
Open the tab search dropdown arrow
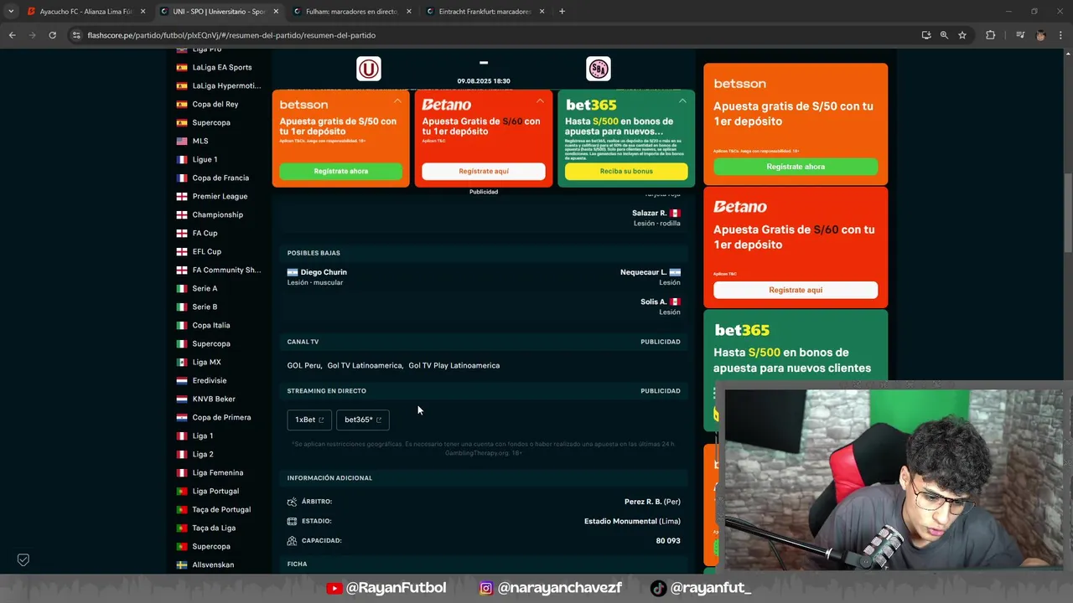pyautogui.click(x=10, y=12)
